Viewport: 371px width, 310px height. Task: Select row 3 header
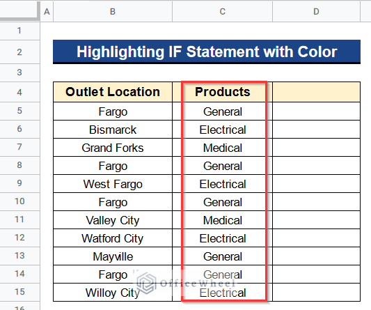click(19, 72)
